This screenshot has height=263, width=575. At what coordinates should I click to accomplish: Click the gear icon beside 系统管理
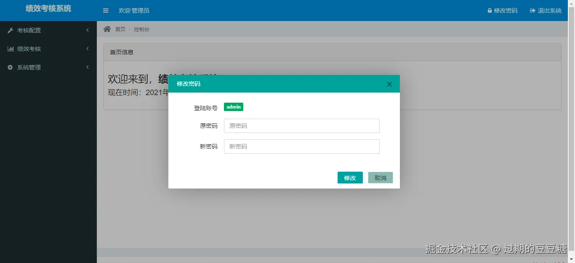tap(10, 67)
